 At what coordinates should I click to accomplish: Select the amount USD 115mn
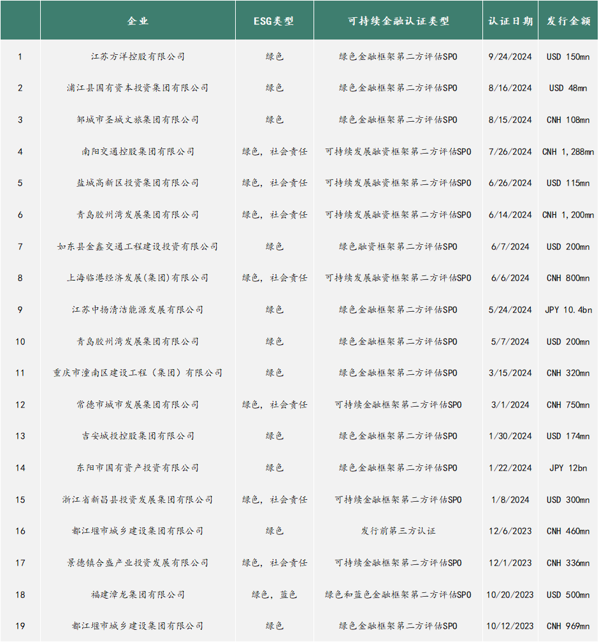tap(568, 183)
